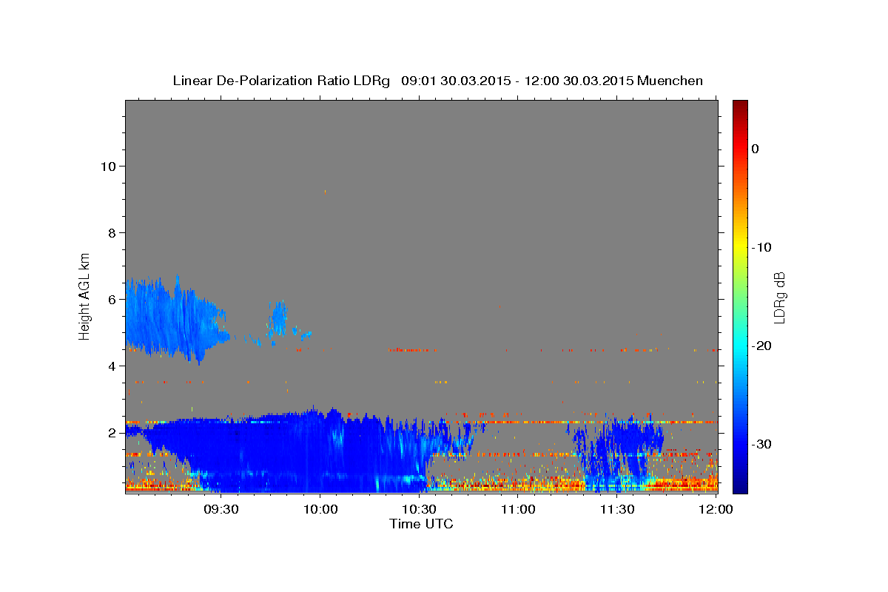
Task: Click the height tick label 6
Action: point(112,299)
